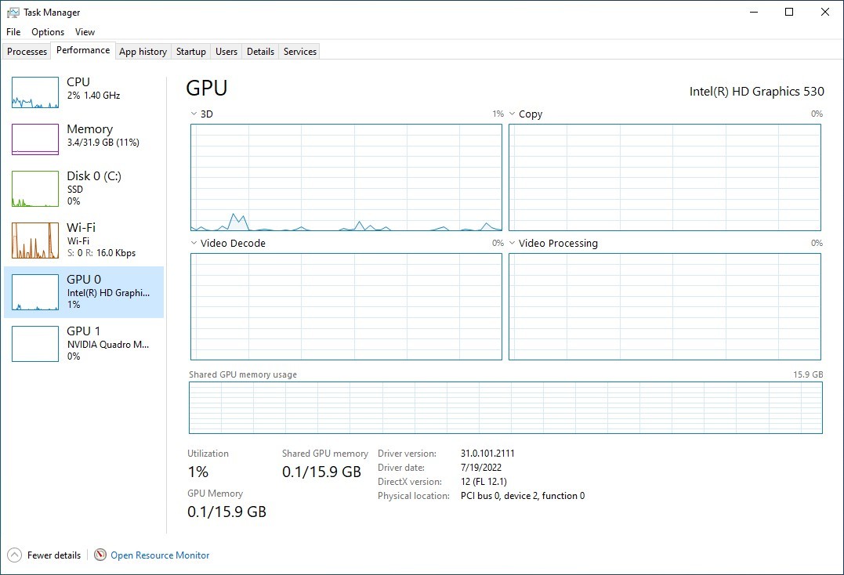Open the Copy engine dropdown
The width and height of the screenshot is (844, 575).
point(512,114)
